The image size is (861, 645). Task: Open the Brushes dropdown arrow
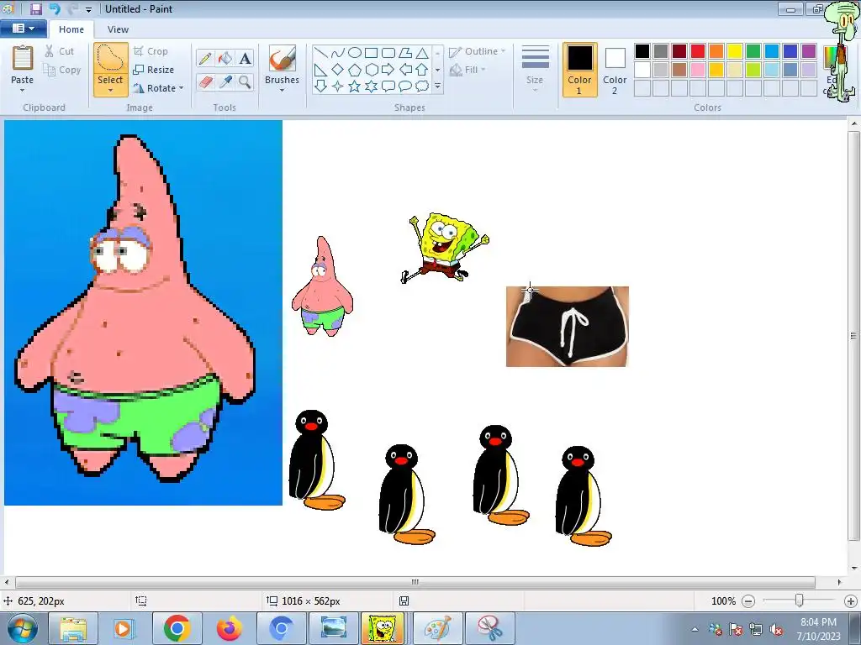tap(283, 91)
